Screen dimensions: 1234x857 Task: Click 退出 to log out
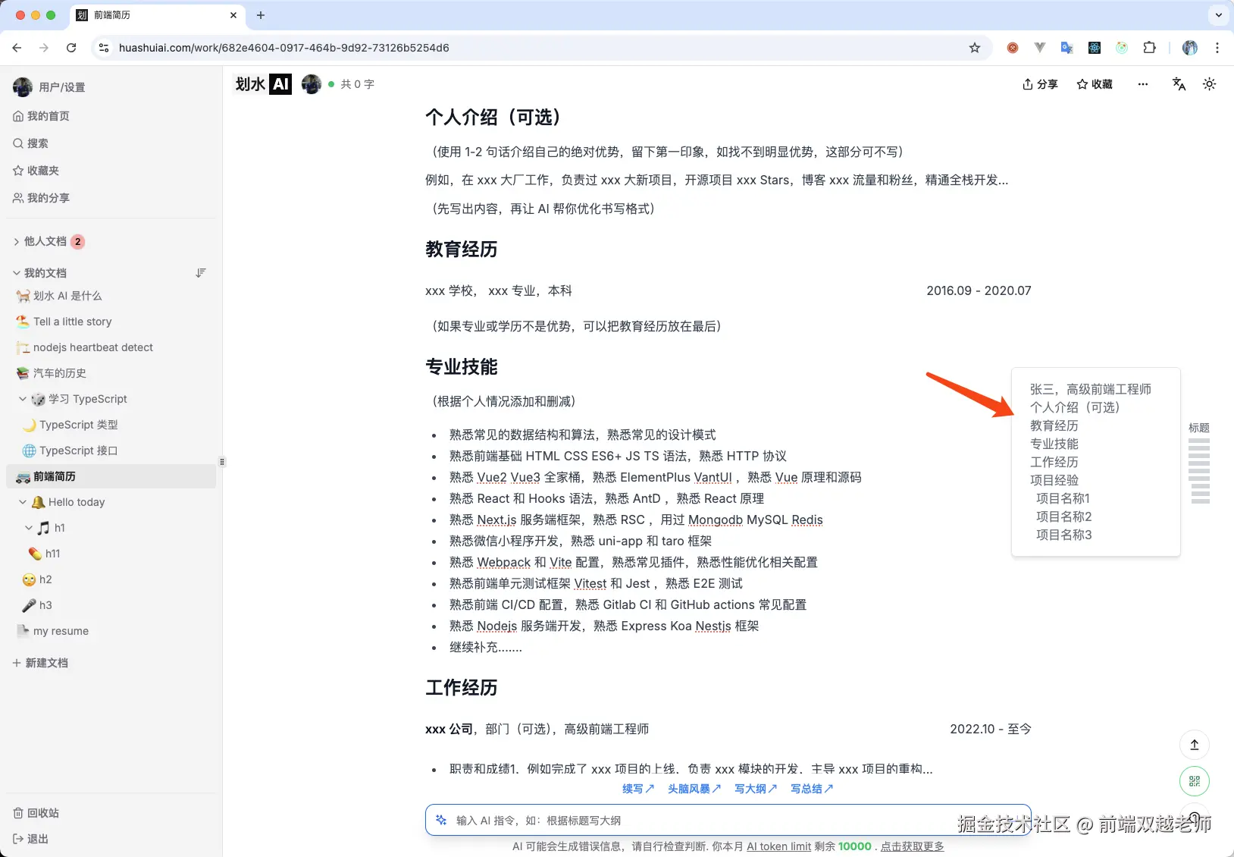pyautogui.click(x=31, y=839)
